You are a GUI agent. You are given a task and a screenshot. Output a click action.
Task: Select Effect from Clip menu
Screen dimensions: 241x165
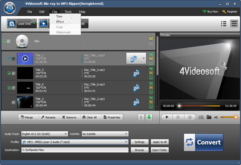tap(65, 22)
